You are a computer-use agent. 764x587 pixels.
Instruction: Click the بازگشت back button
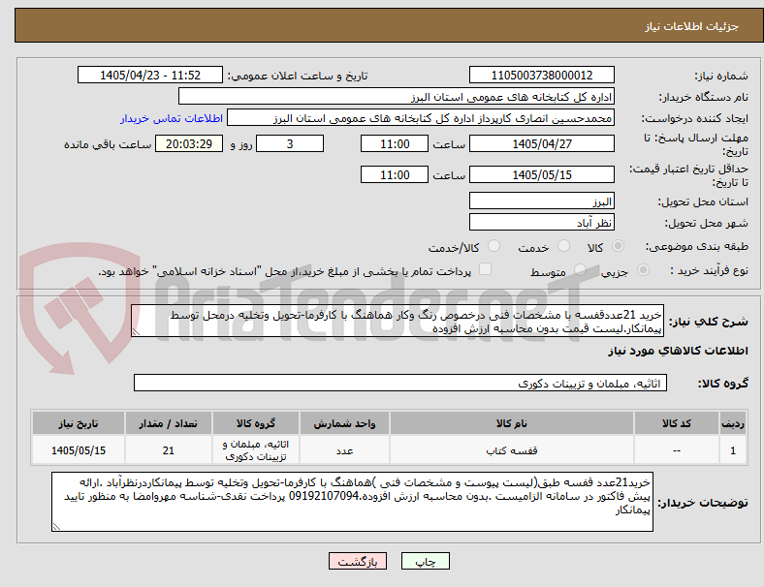pyautogui.click(x=358, y=561)
